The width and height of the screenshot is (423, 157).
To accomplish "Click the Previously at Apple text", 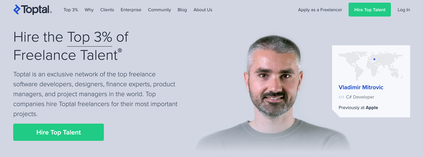I will (x=358, y=108).
